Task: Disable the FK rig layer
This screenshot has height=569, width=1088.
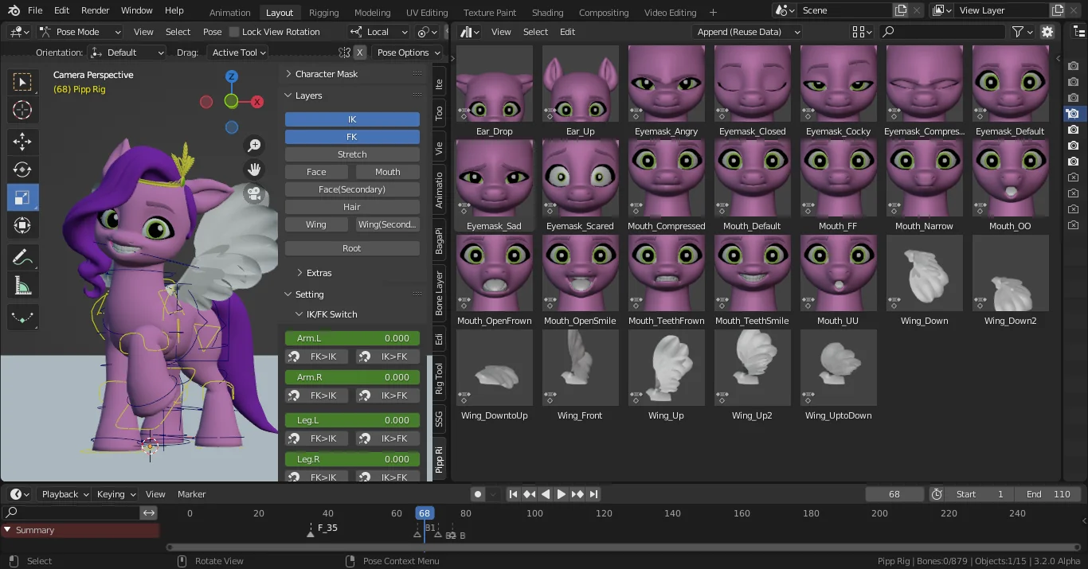Action: coord(351,136)
